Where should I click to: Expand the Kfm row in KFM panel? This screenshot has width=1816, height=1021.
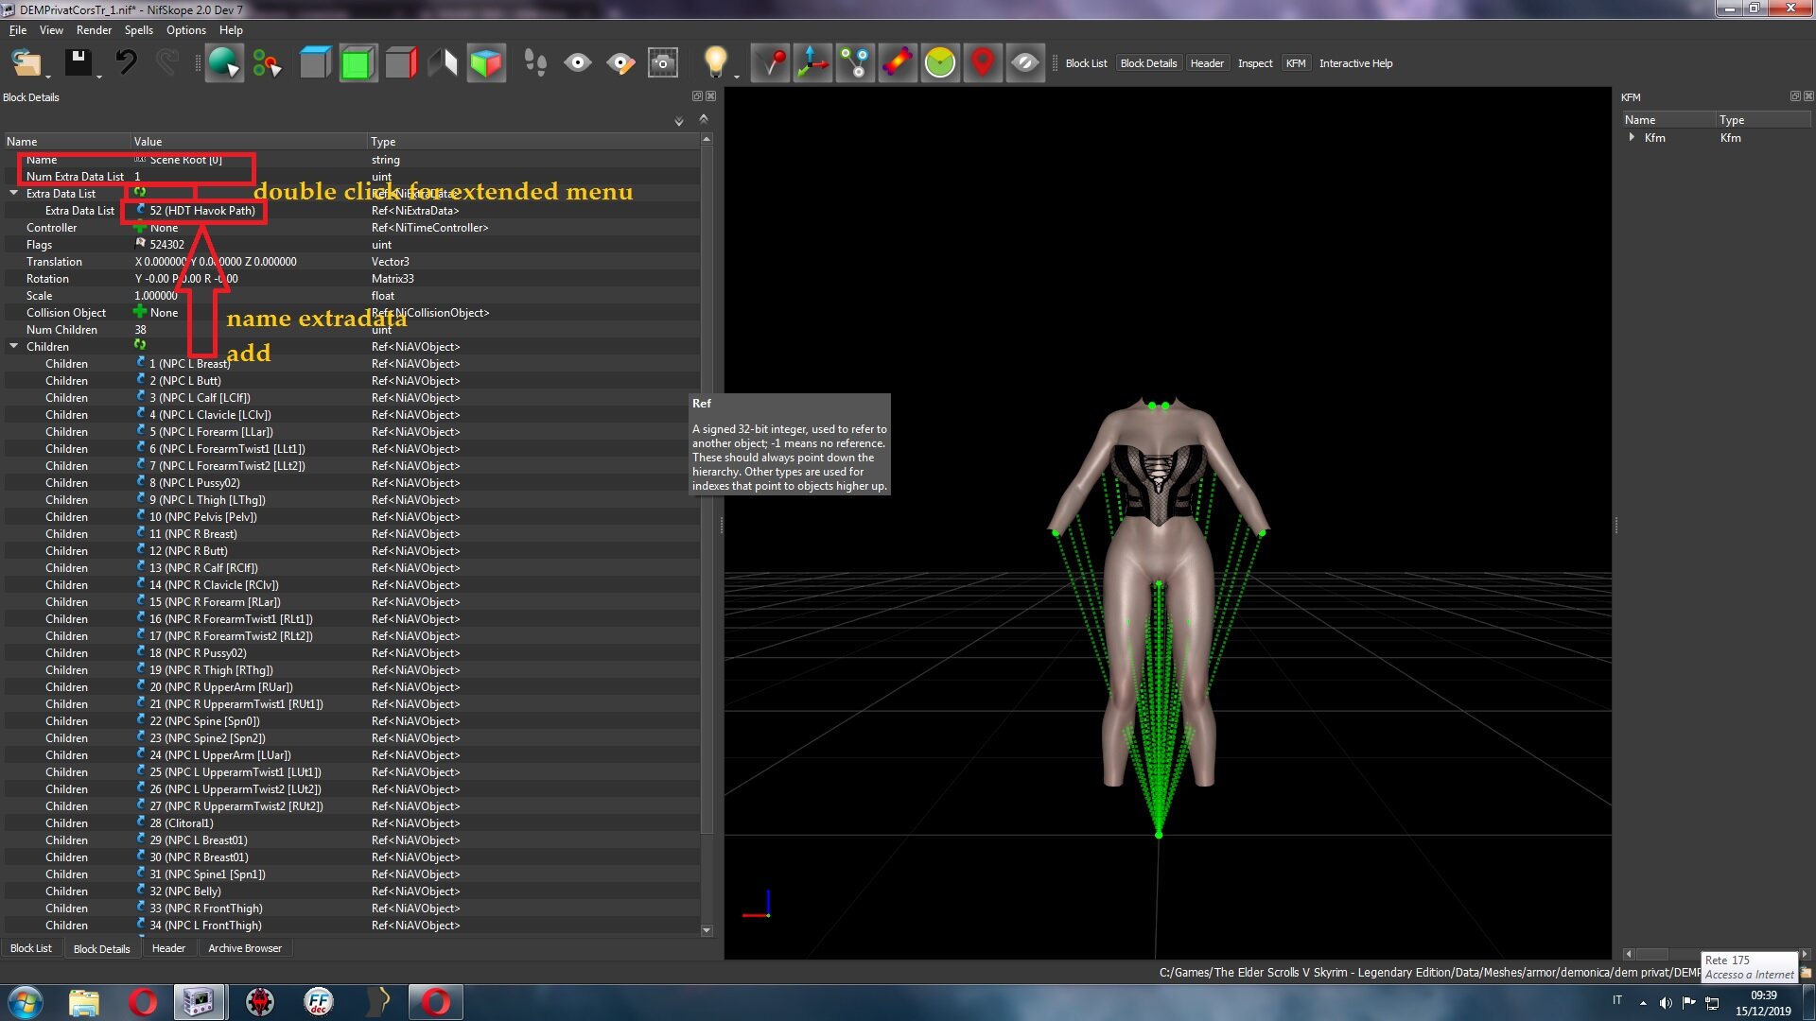point(1632,137)
